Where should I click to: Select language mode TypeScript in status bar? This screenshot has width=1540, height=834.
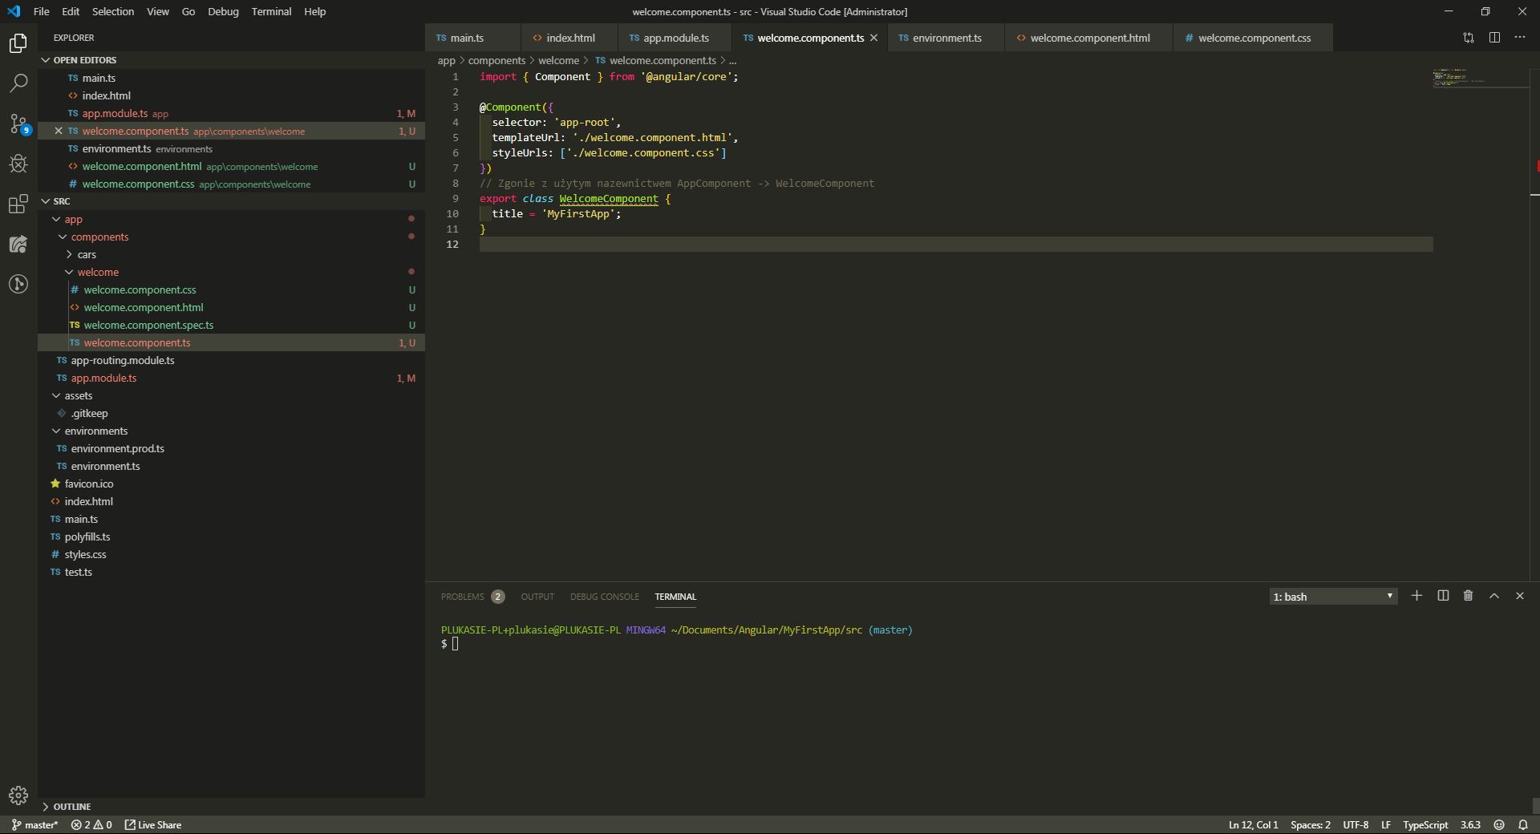click(1425, 824)
